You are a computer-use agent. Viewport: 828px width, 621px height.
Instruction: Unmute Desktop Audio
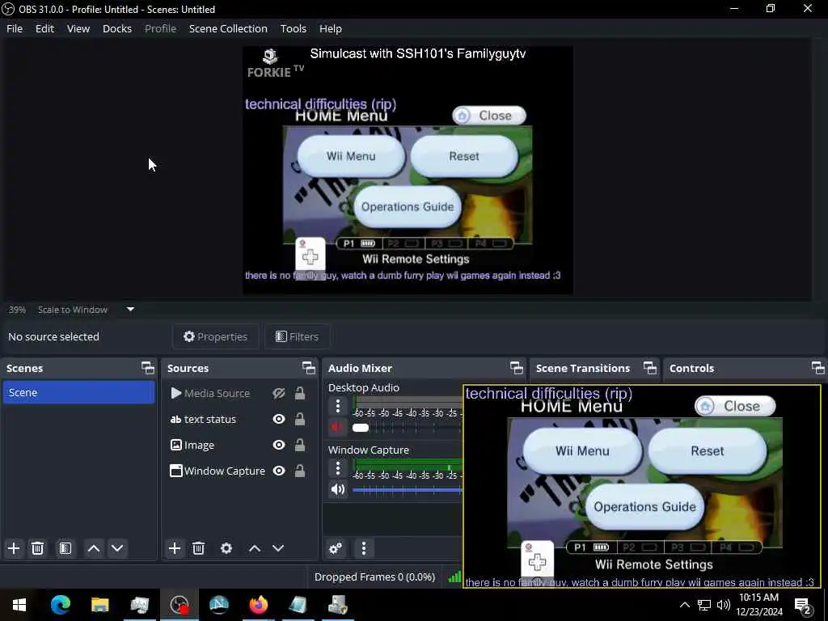(x=337, y=427)
